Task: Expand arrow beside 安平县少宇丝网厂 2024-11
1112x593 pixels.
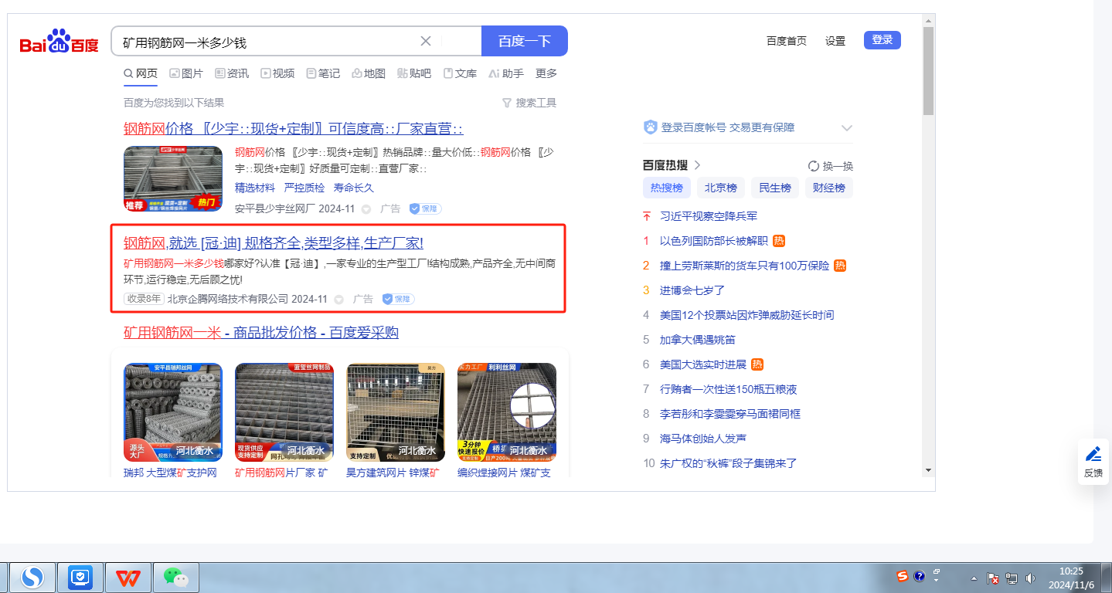Action: click(366, 209)
